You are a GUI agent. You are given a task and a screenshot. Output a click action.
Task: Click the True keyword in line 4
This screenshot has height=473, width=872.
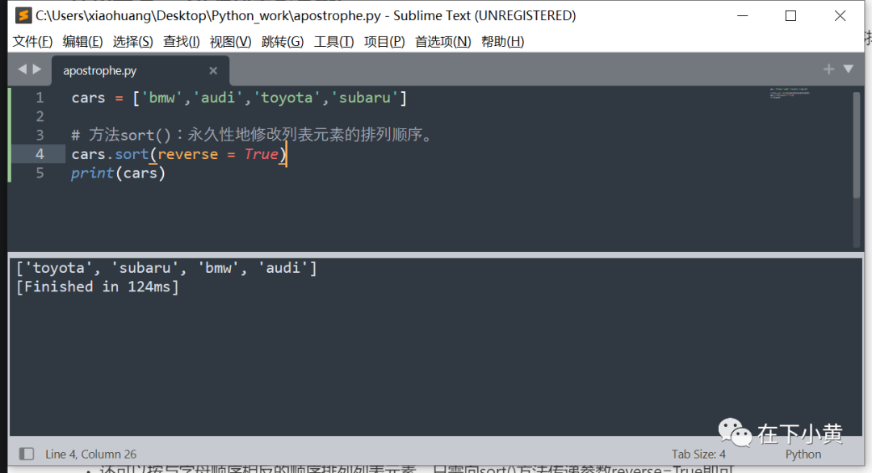tap(261, 154)
